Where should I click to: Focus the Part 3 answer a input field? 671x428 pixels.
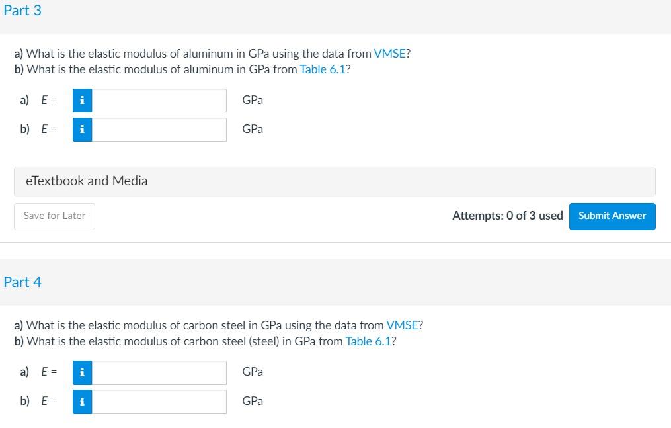(x=159, y=101)
